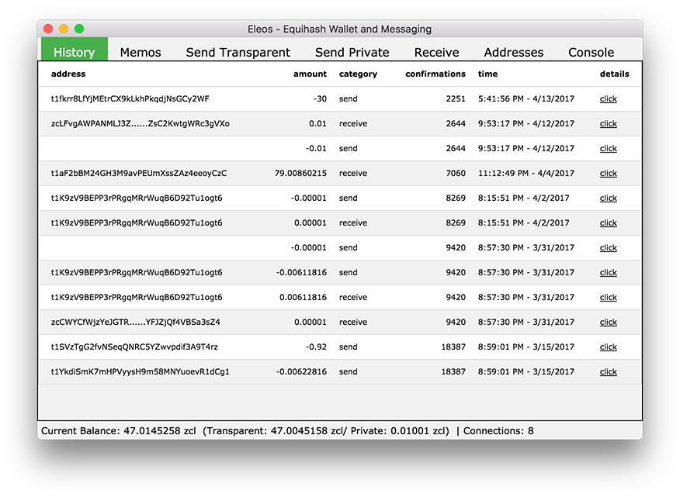Click details link for 0.01 receive row

(x=608, y=123)
